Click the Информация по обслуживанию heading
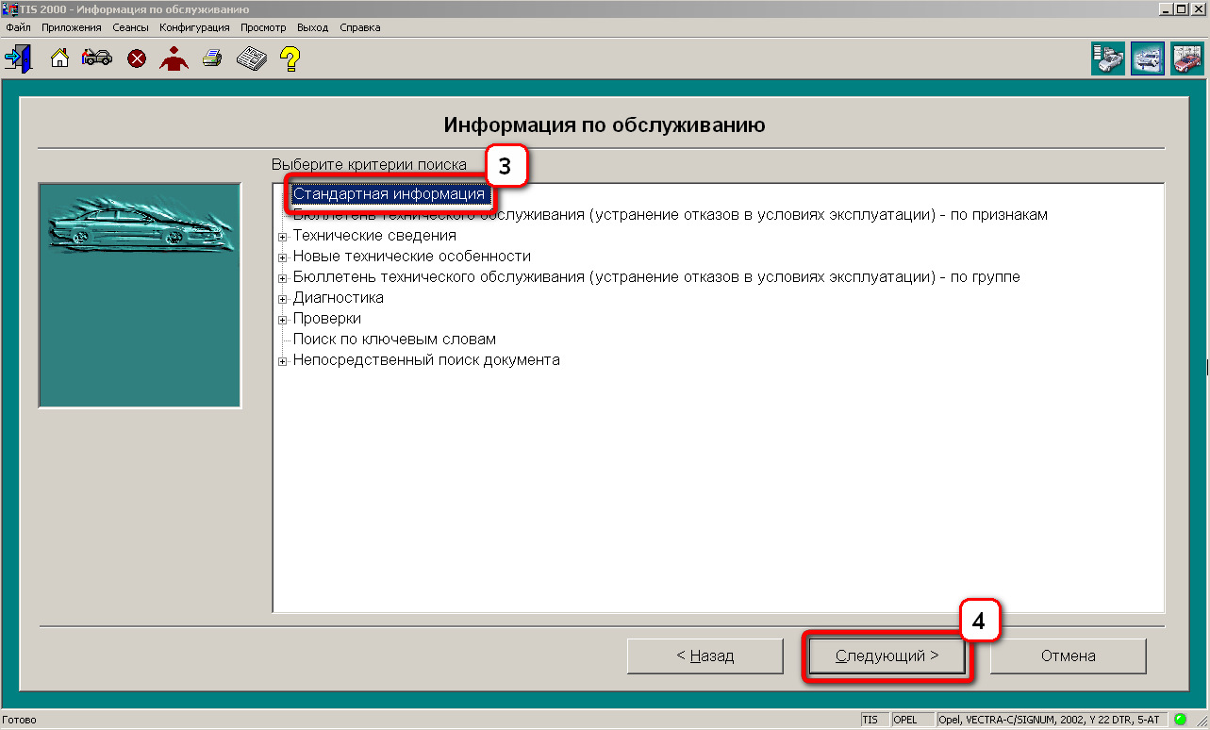This screenshot has width=1210, height=730. click(605, 124)
